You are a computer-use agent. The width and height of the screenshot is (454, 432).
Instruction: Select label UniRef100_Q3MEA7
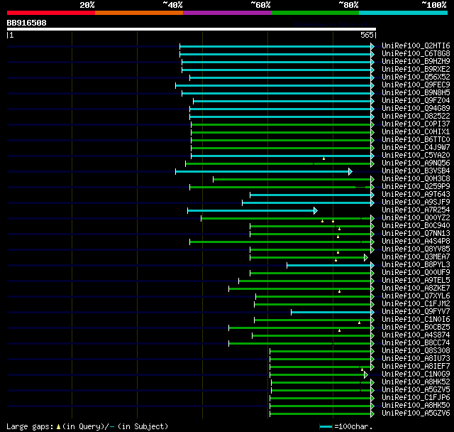(416, 257)
